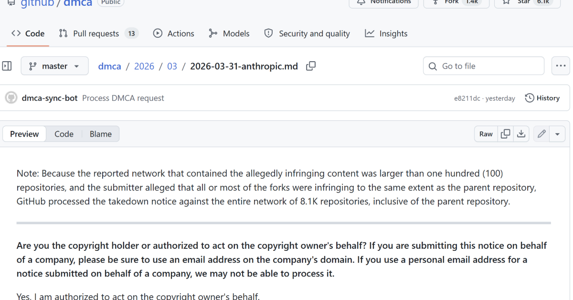Open commit History for this file
The height and width of the screenshot is (300, 573).
click(x=542, y=98)
